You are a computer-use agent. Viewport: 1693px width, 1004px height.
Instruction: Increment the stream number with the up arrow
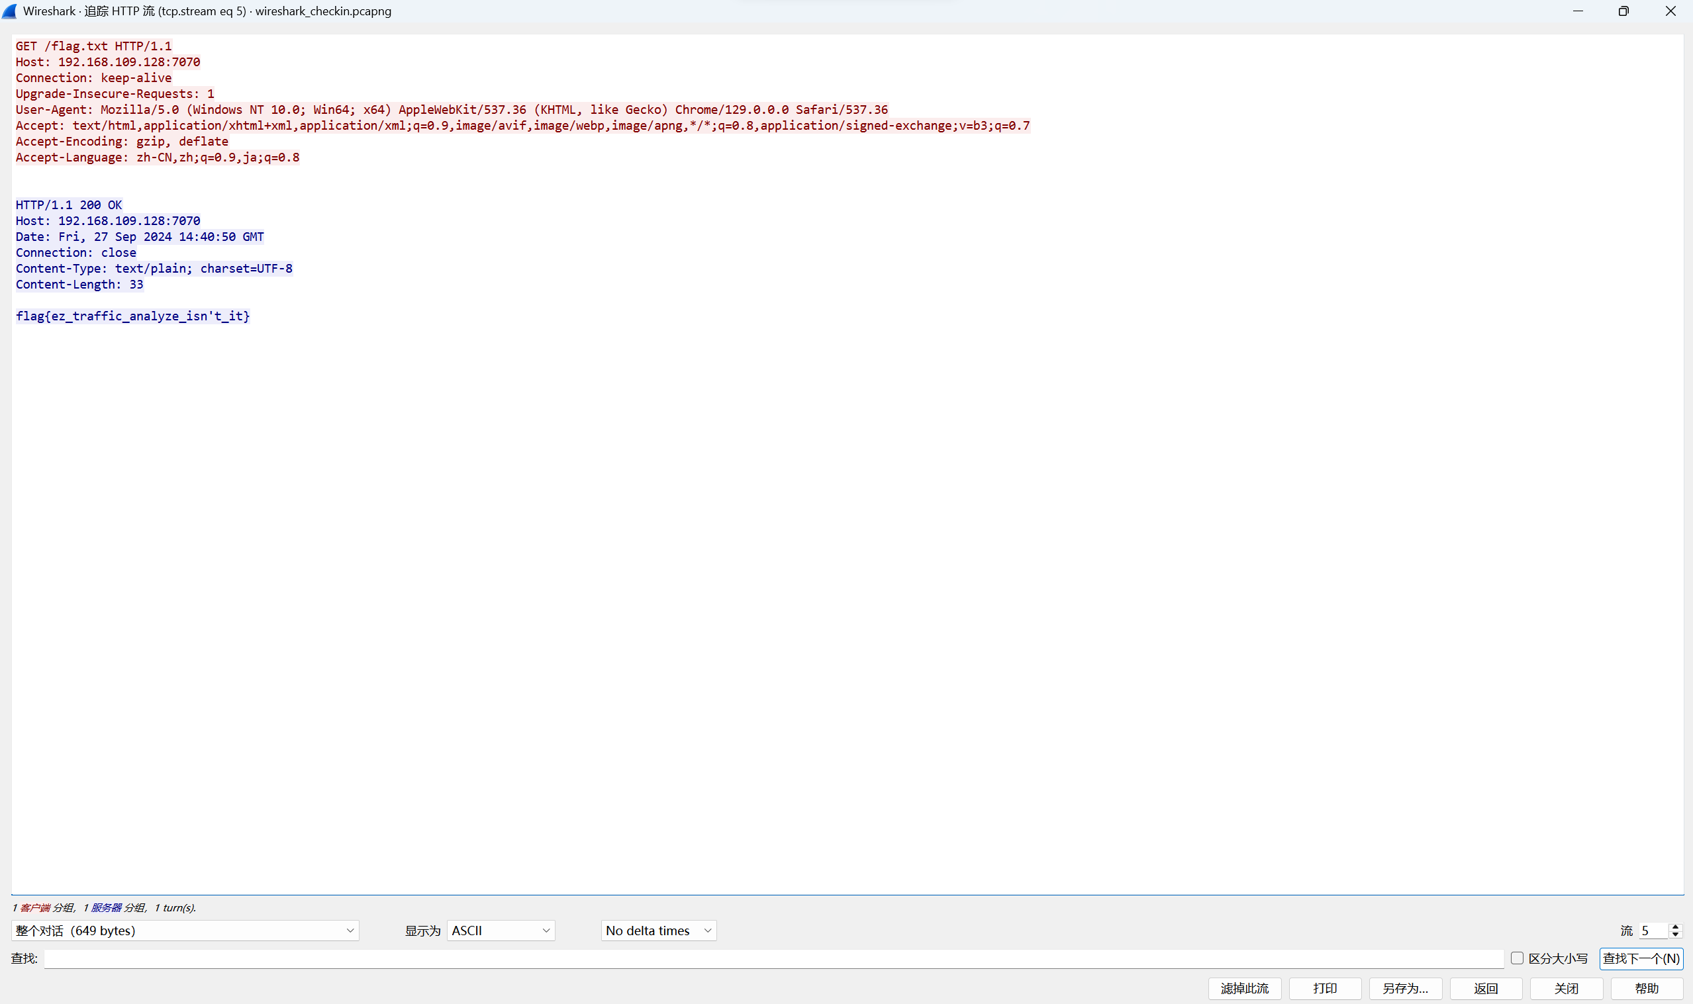[x=1675, y=926]
